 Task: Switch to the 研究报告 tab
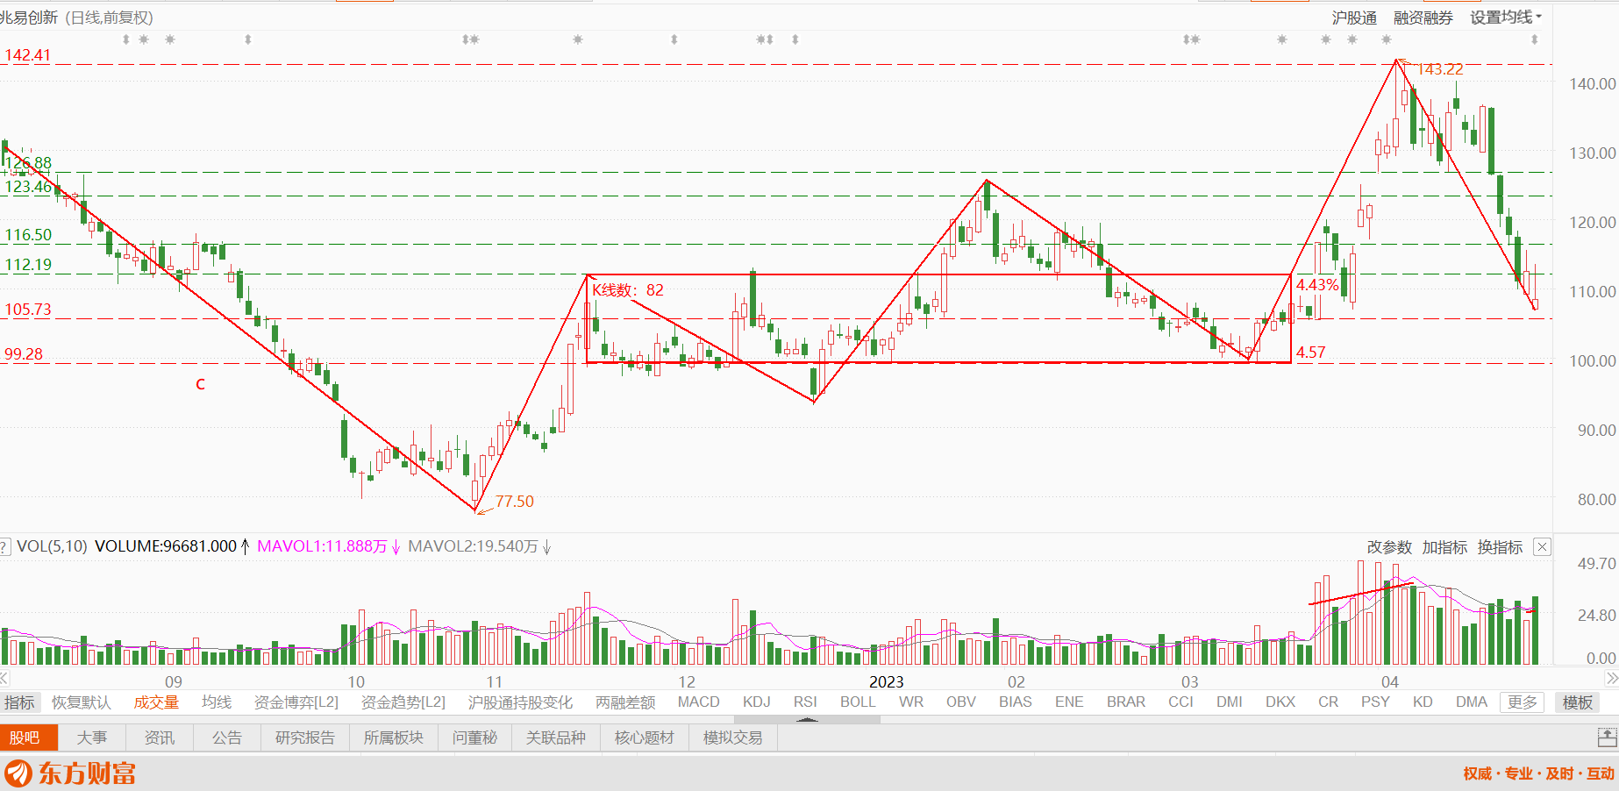click(x=304, y=738)
